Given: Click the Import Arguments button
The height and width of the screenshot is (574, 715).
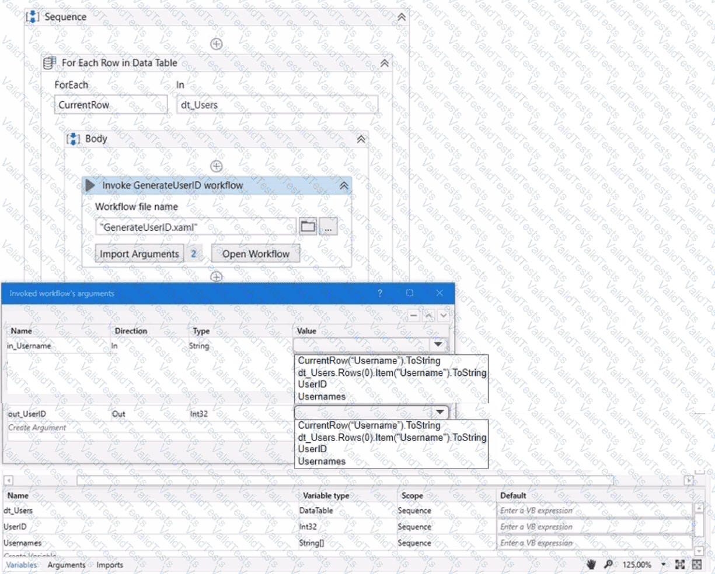Looking at the screenshot, I should (x=139, y=254).
